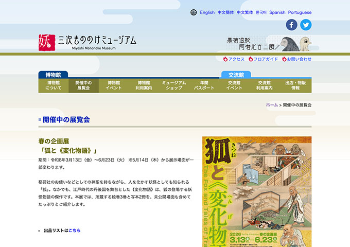Switch language to English
Image resolution: width=350 pixels, height=247 pixels.
tap(207, 12)
